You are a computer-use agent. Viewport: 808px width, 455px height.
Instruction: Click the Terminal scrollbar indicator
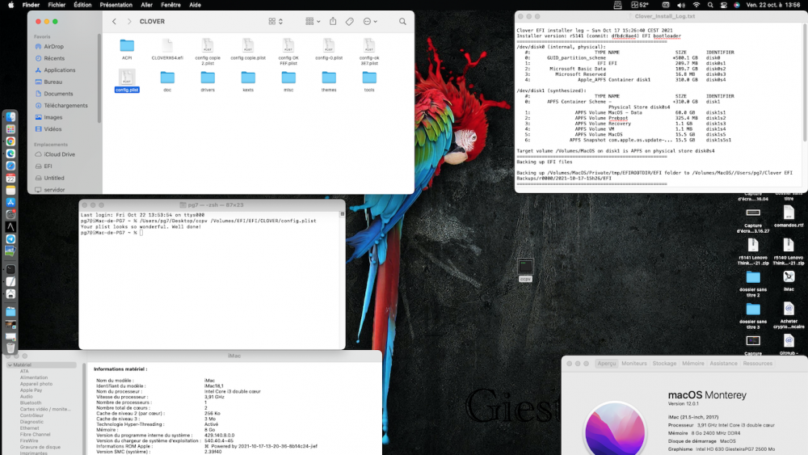point(342,214)
